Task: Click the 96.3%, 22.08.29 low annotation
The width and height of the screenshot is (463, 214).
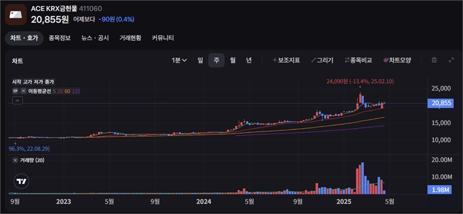Action: [x=30, y=149]
